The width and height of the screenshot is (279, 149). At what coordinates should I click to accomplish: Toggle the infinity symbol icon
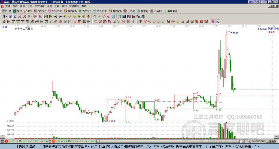(x=218, y=22)
